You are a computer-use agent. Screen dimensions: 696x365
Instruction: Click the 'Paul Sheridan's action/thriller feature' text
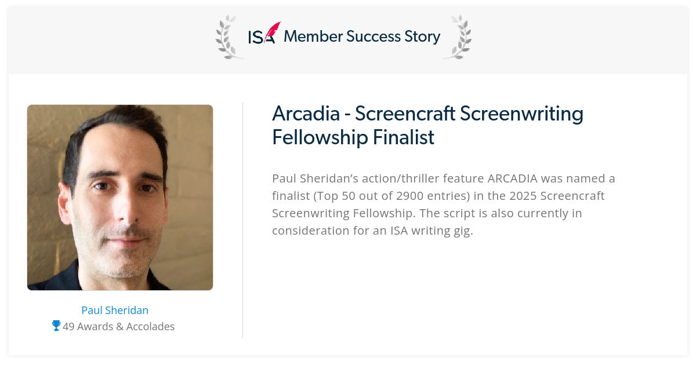[x=378, y=177]
